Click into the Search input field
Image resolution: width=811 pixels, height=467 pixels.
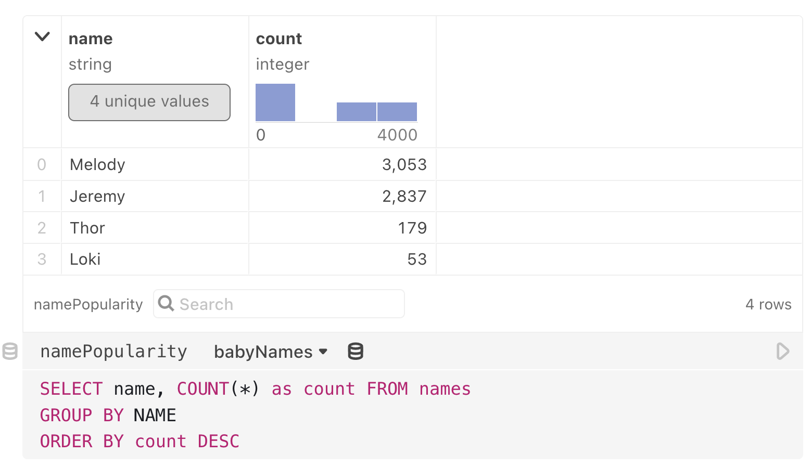(x=278, y=303)
